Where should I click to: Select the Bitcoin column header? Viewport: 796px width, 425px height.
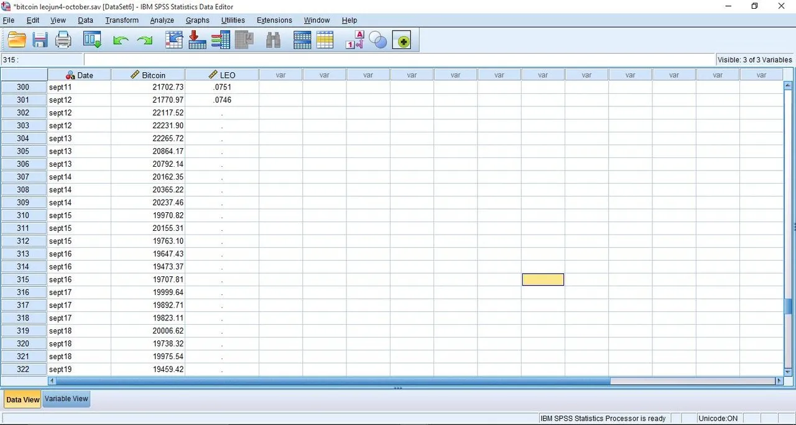[x=148, y=75]
